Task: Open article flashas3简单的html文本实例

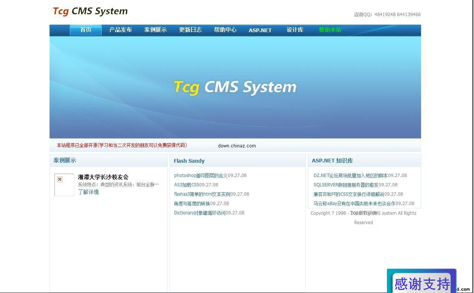Action: tap(202, 194)
